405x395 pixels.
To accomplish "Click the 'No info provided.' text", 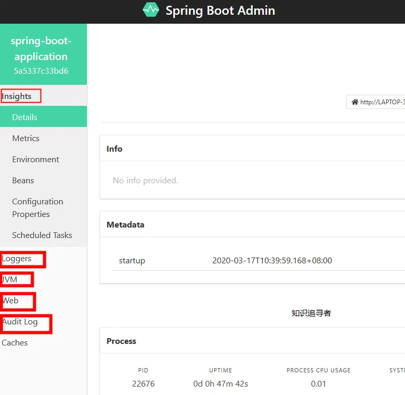I will point(145,180).
